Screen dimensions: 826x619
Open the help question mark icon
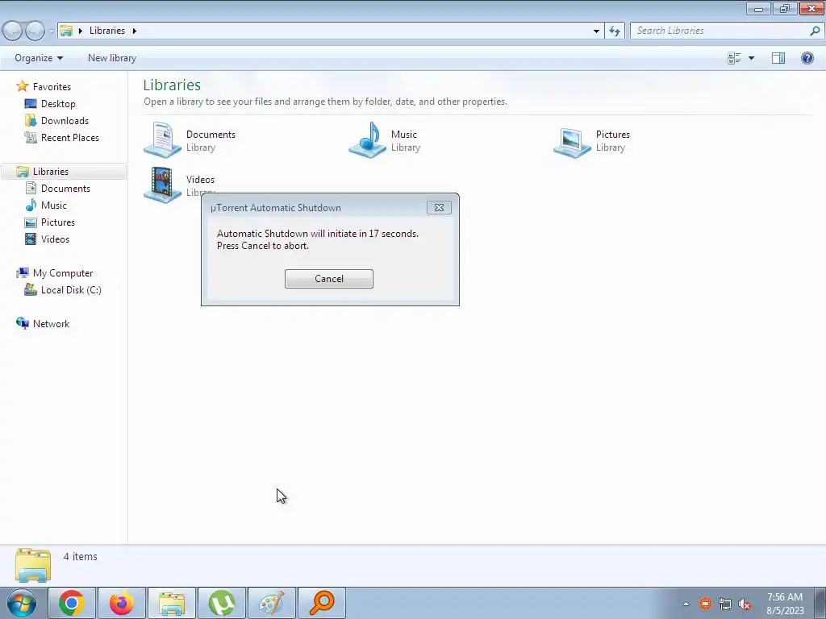tap(807, 58)
